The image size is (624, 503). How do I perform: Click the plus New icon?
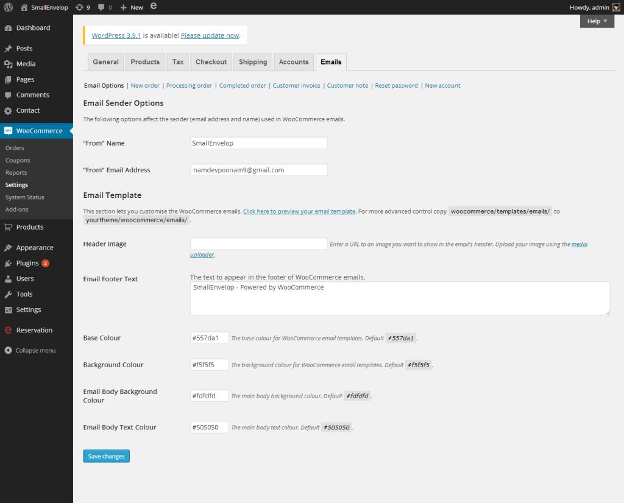123,7
